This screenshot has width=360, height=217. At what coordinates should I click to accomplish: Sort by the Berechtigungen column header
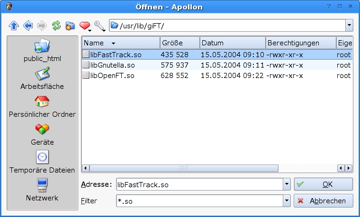[x=301, y=43]
